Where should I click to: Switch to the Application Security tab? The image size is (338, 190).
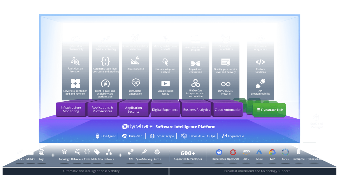(x=133, y=109)
